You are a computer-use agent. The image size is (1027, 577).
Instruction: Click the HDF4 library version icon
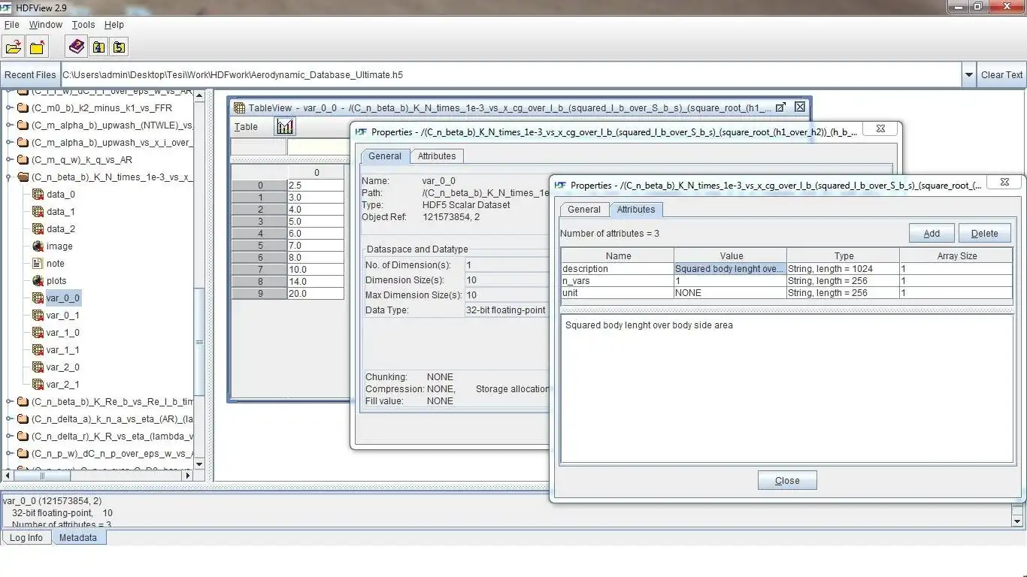[98, 47]
